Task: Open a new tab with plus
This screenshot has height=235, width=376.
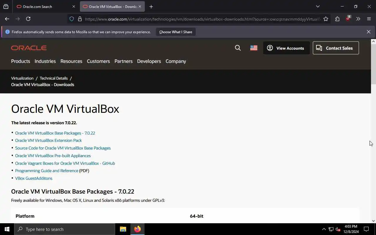Action: click(151, 6)
